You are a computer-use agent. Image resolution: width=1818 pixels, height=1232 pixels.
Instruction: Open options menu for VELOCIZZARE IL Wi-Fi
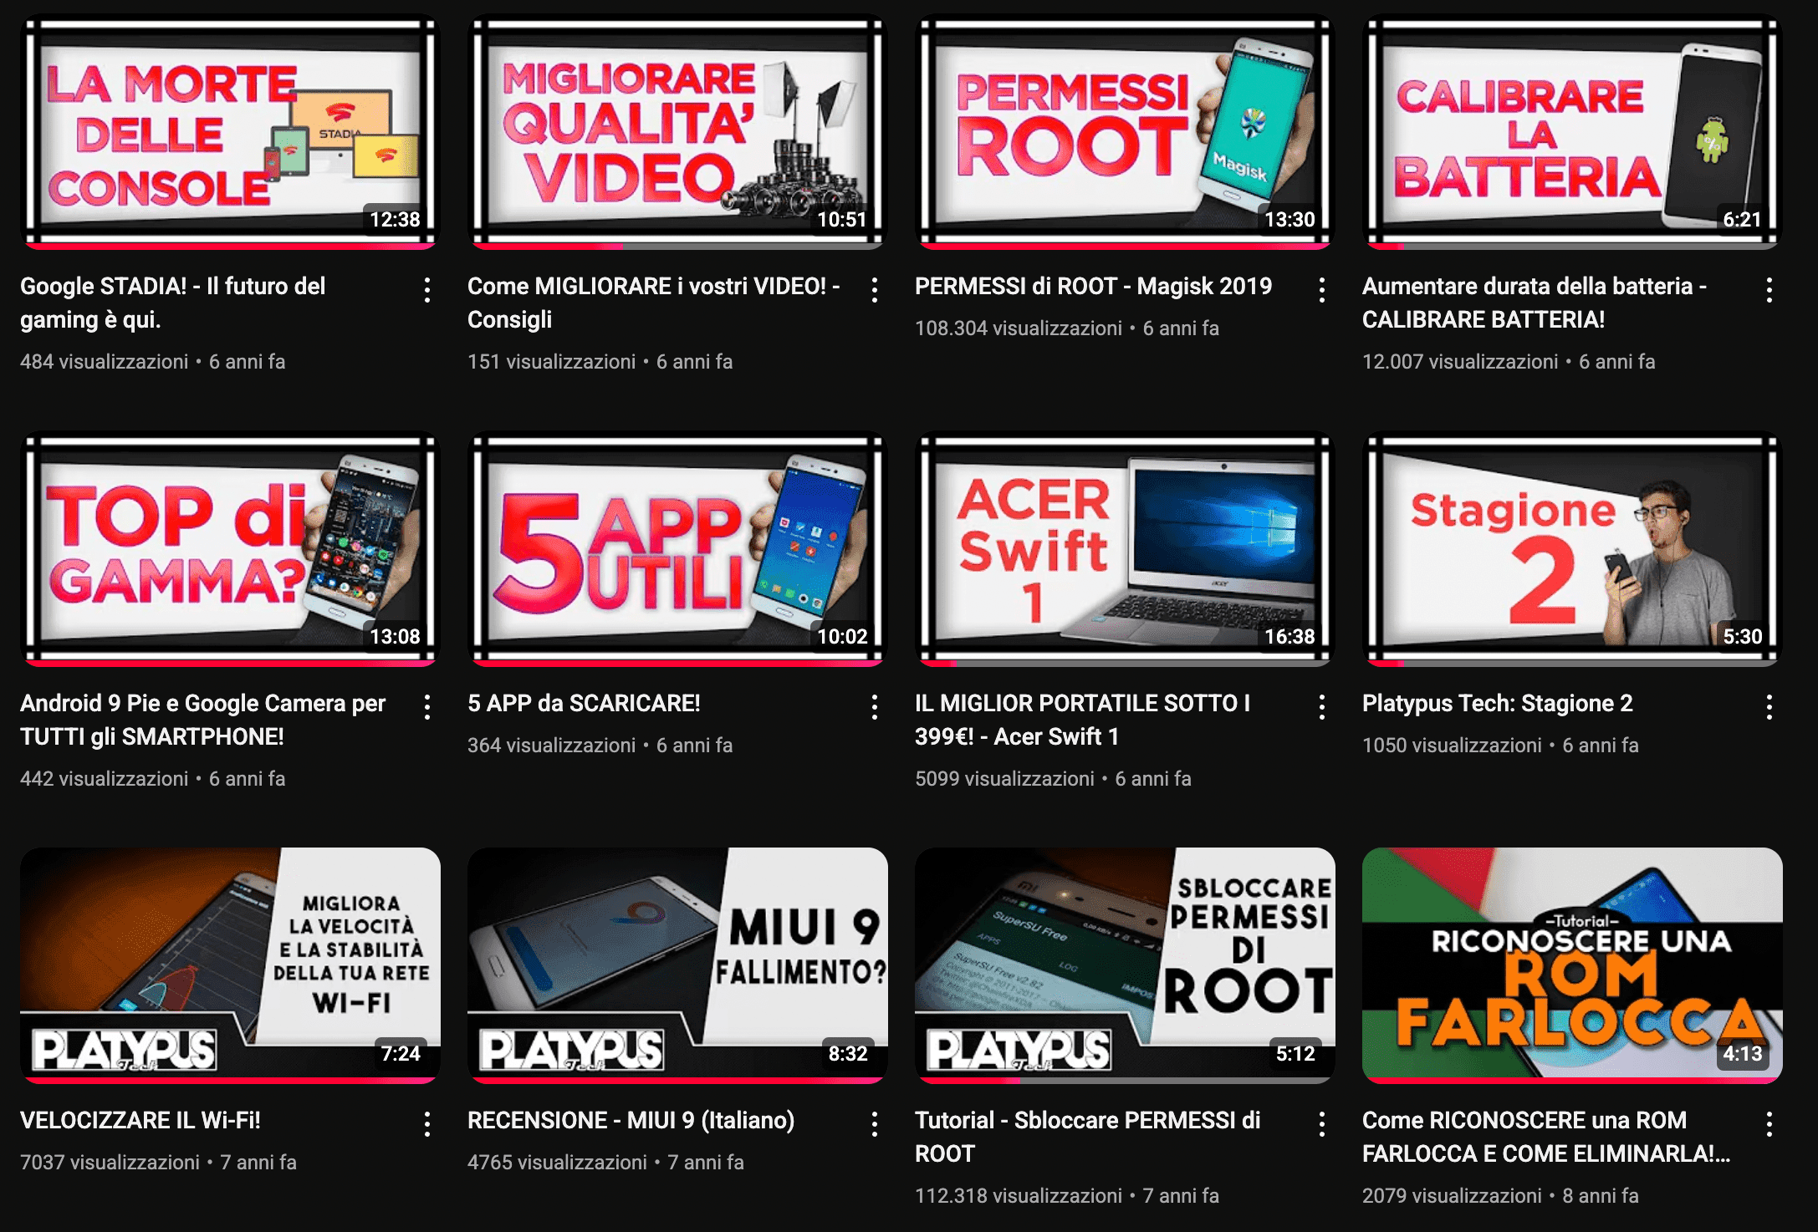click(x=427, y=1124)
